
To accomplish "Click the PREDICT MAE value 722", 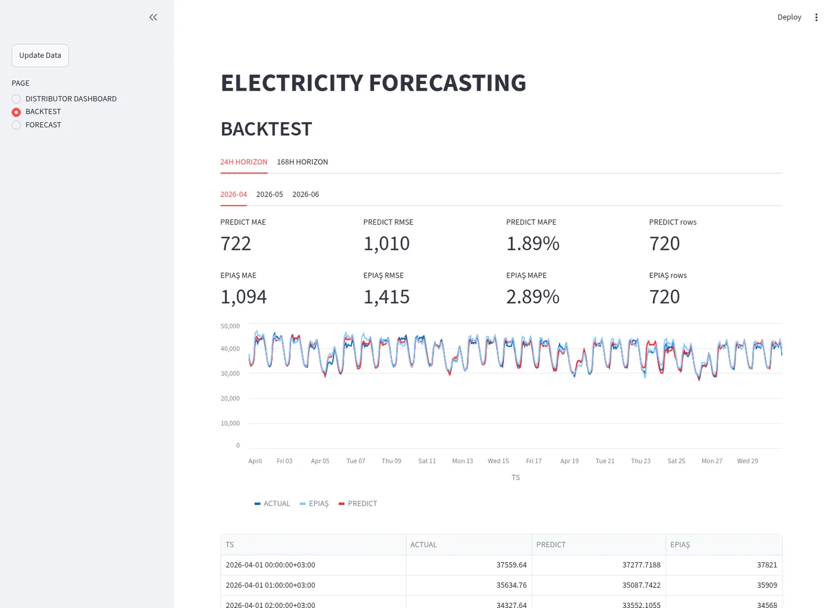I will point(236,244).
